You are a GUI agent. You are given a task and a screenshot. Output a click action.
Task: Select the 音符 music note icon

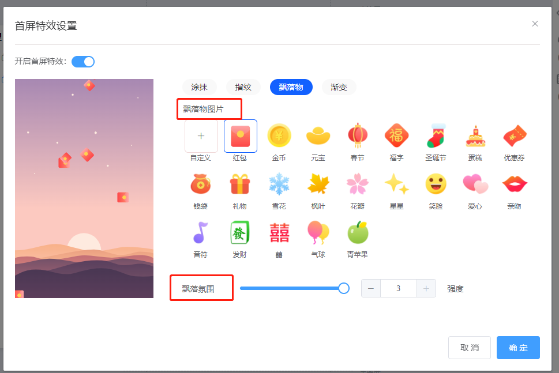click(x=201, y=233)
